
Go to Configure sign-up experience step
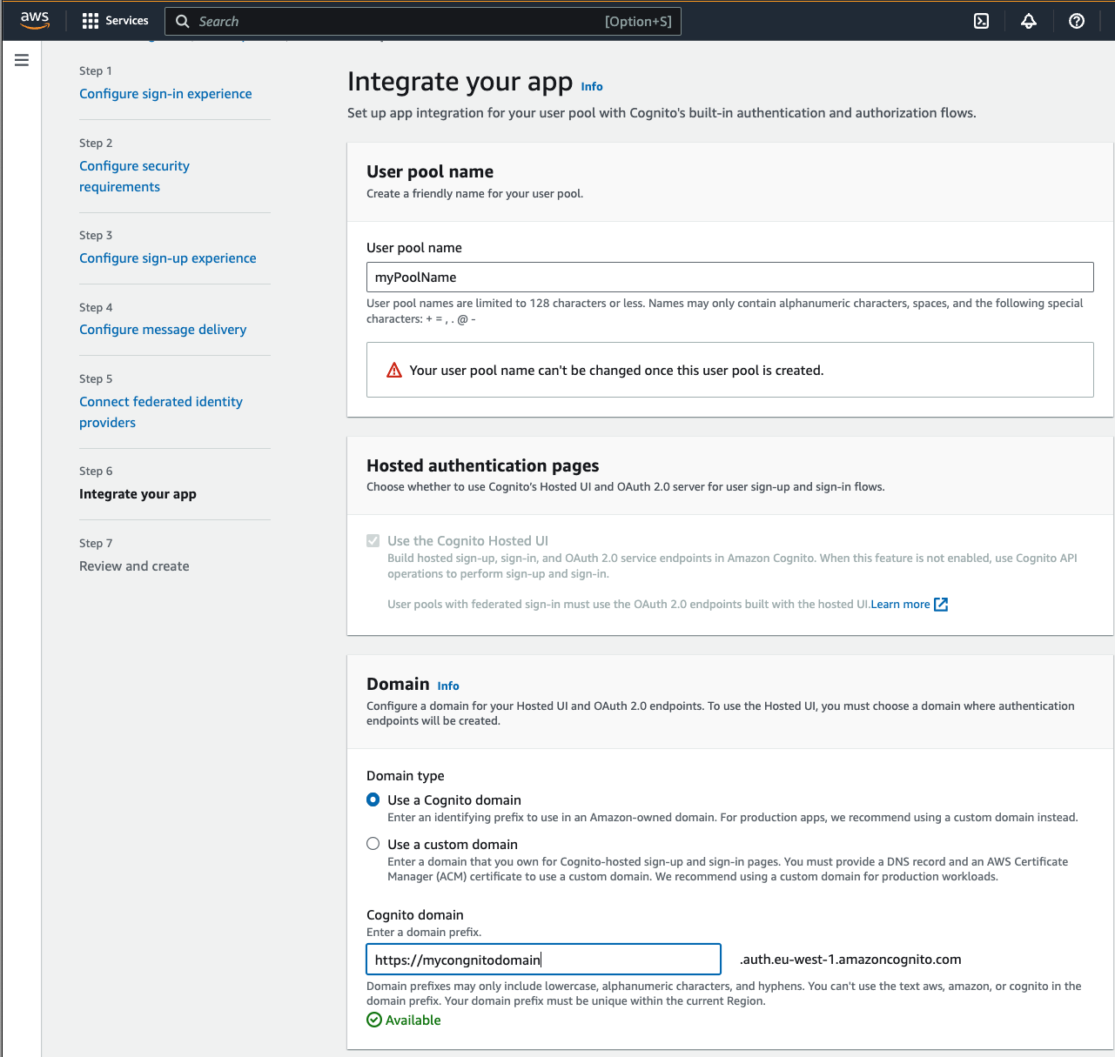168,258
